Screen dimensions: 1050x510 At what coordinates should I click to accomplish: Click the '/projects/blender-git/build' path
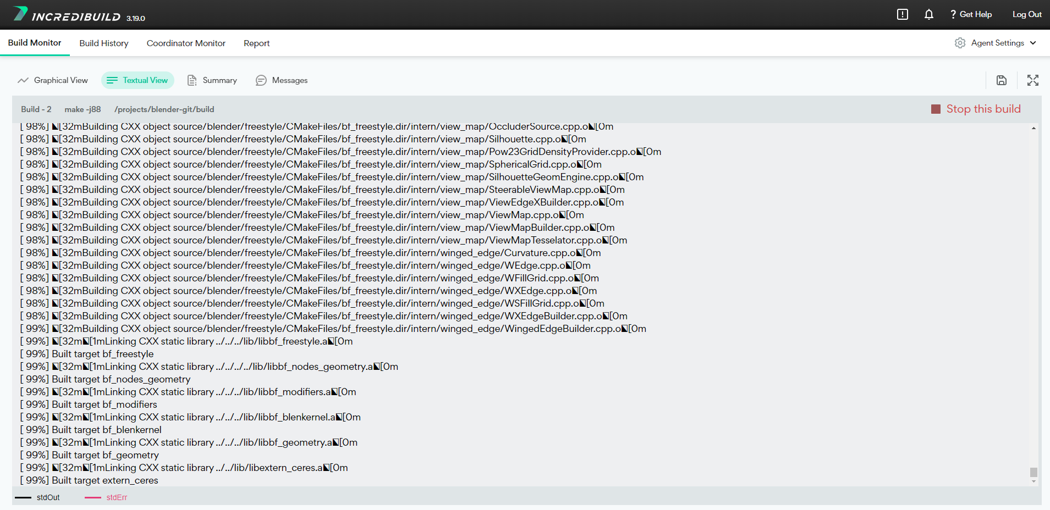pyautogui.click(x=164, y=109)
